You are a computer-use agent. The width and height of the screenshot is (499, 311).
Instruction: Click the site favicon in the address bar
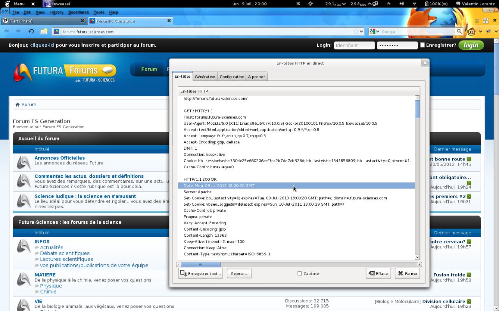tap(57, 31)
